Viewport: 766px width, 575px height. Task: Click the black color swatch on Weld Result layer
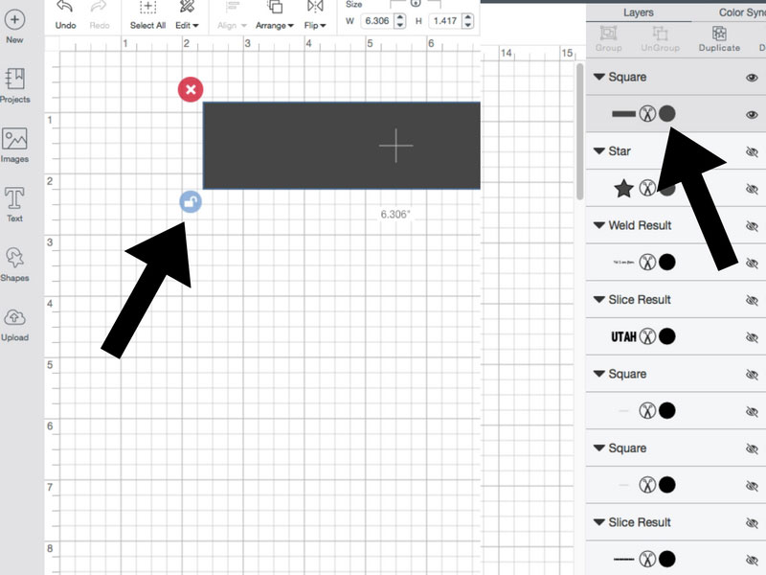(x=667, y=262)
